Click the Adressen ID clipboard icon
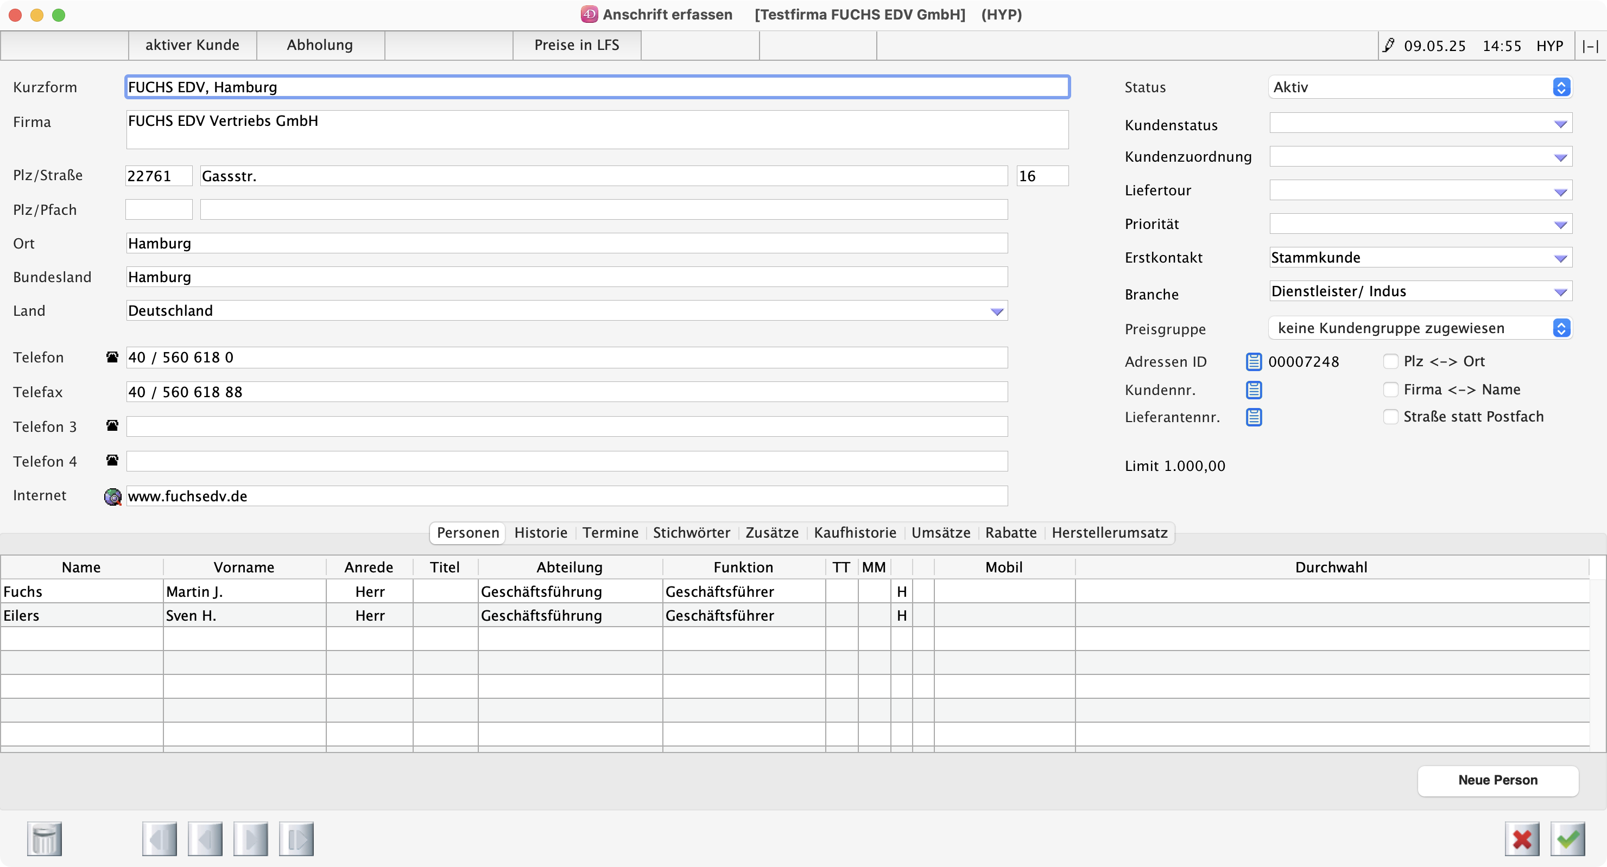1607x867 pixels. (1253, 361)
